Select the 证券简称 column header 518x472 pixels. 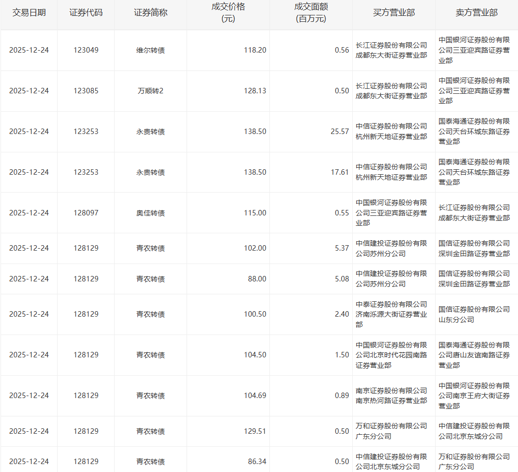(150, 13)
